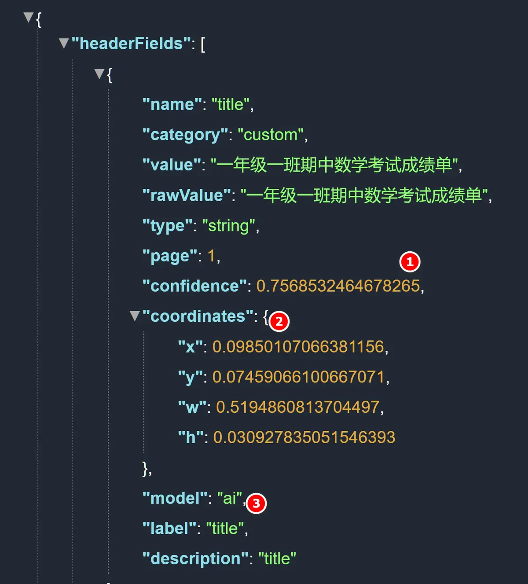This screenshot has width=528, height=584.
Task: Select the "ai" model value
Action: (x=230, y=498)
